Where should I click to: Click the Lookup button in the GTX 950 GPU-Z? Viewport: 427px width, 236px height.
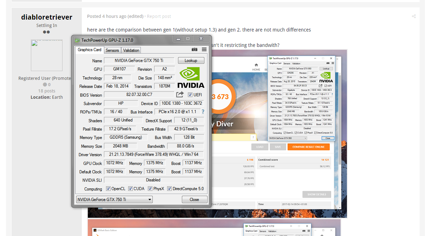[326, 69]
